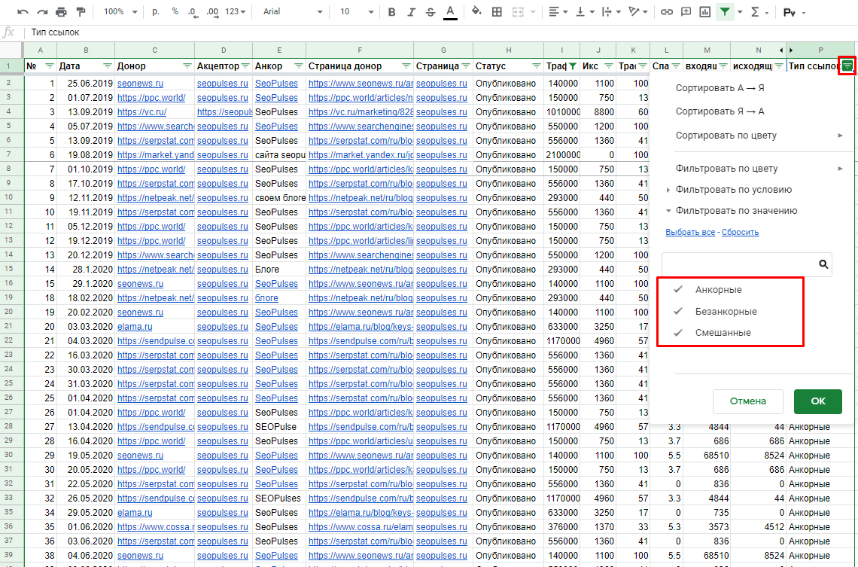Screen dimensions: 858x567
Task: Open more number formats 123 dropdown
Action: point(236,11)
